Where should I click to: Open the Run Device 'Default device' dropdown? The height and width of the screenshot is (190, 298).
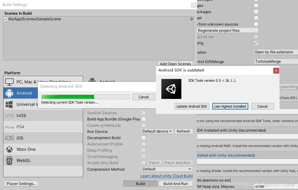157,131
